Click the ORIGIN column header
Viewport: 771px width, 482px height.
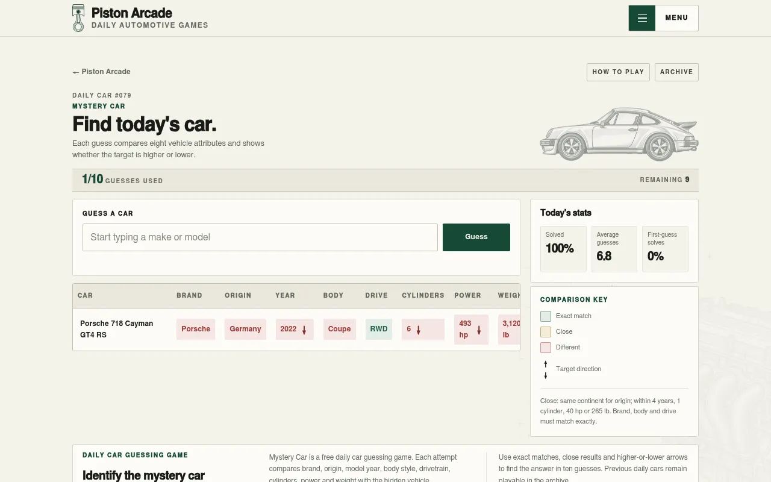tap(238, 296)
